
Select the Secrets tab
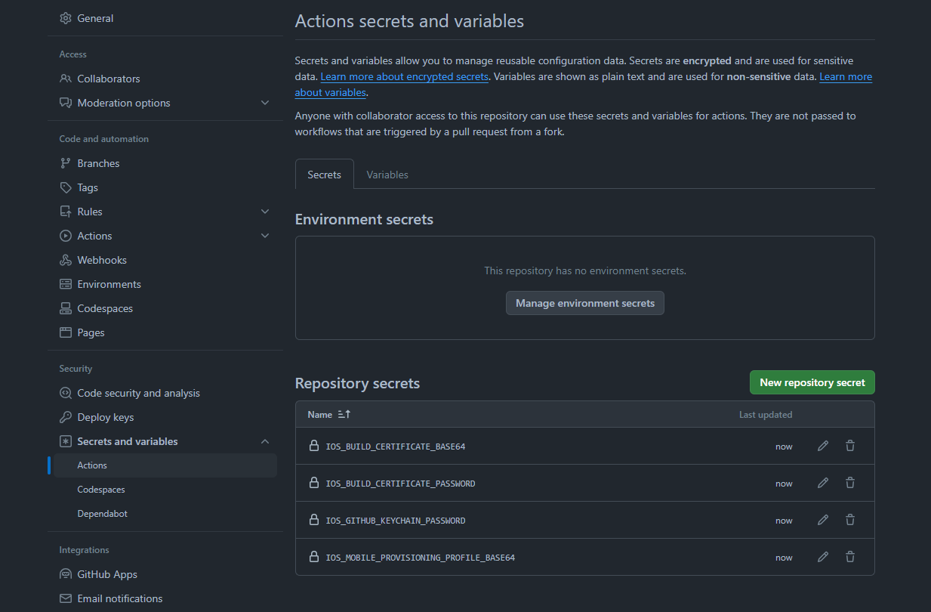324,175
